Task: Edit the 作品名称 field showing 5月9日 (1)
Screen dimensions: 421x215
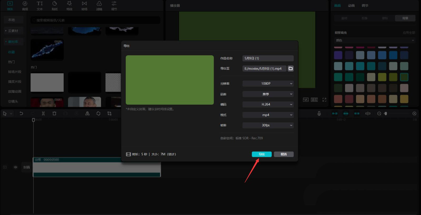Action: pyautogui.click(x=268, y=58)
